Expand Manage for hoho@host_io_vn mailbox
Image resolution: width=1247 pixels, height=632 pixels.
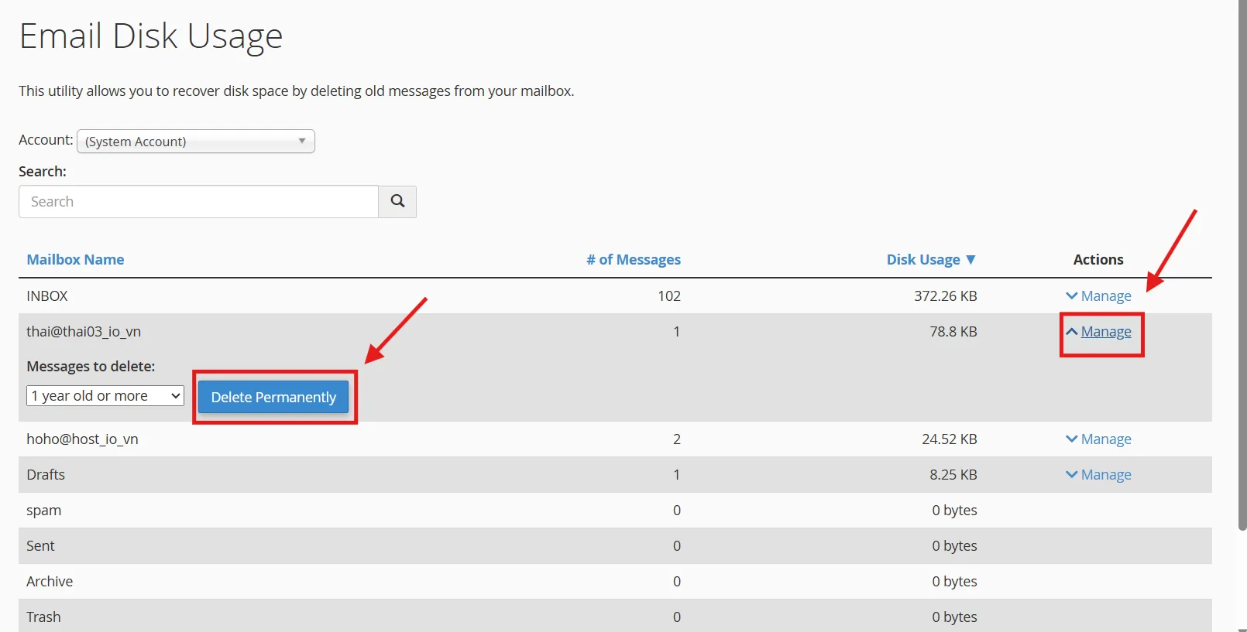click(x=1105, y=439)
